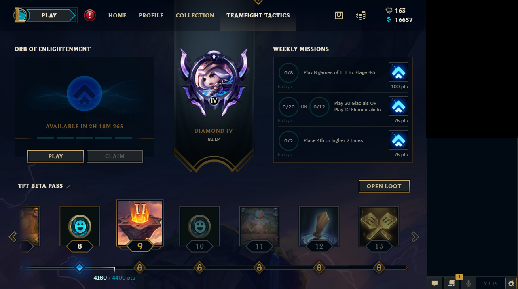Select the level 12 reward thumbnail

[x=319, y=226]
